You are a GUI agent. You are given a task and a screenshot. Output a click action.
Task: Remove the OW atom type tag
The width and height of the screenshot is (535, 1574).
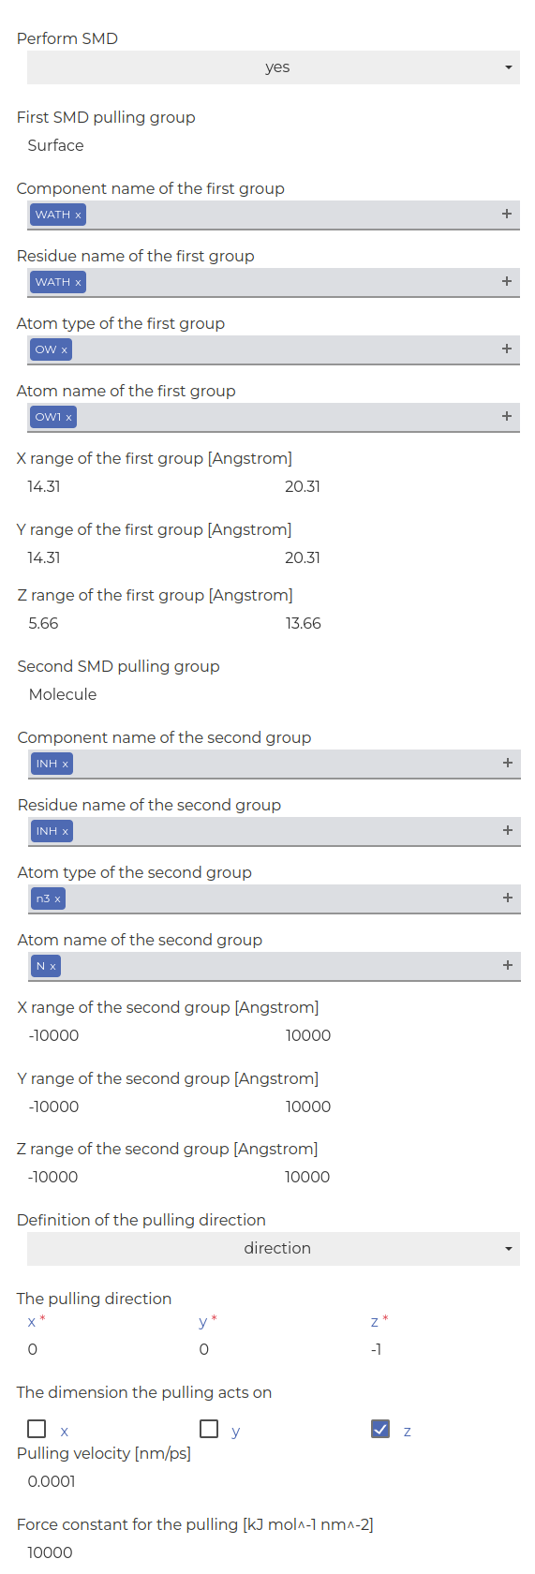pyautogui.click(x=64, y=349)
